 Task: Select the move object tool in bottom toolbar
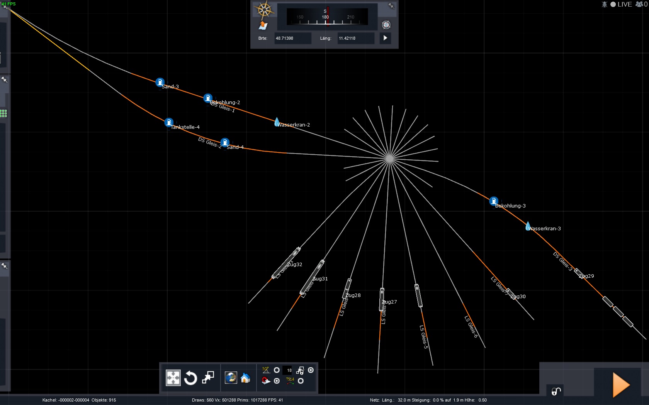coord(173,378)
